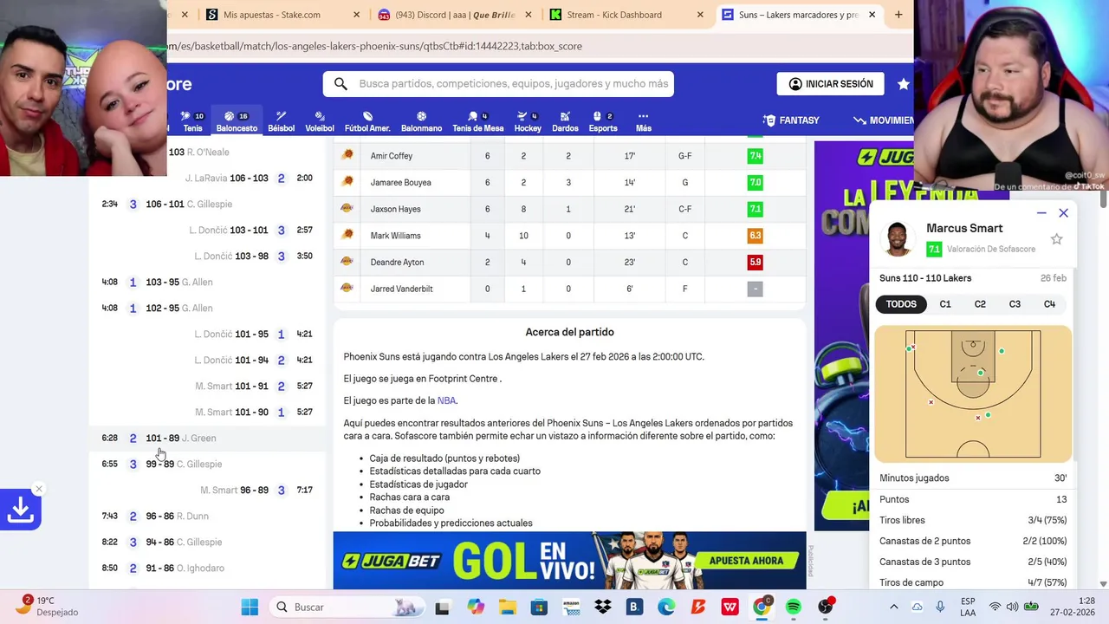Select the C1 quarter filter
This screenshot has width=1109, height=624.
coord(945,304)
